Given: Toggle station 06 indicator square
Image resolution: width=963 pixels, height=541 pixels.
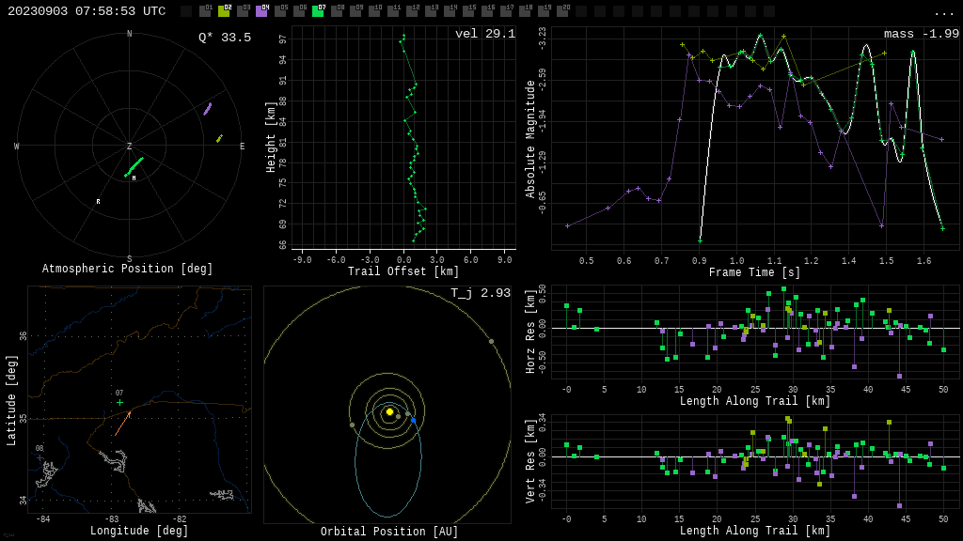Looking at the screenshot, I should (x=299, y=10).
